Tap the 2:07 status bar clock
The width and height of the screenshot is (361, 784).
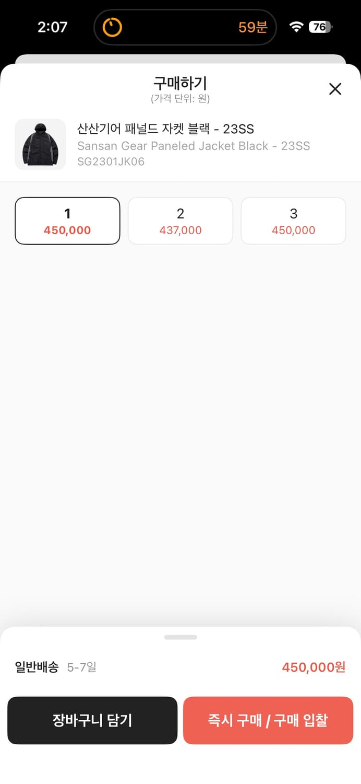point(52,27)
